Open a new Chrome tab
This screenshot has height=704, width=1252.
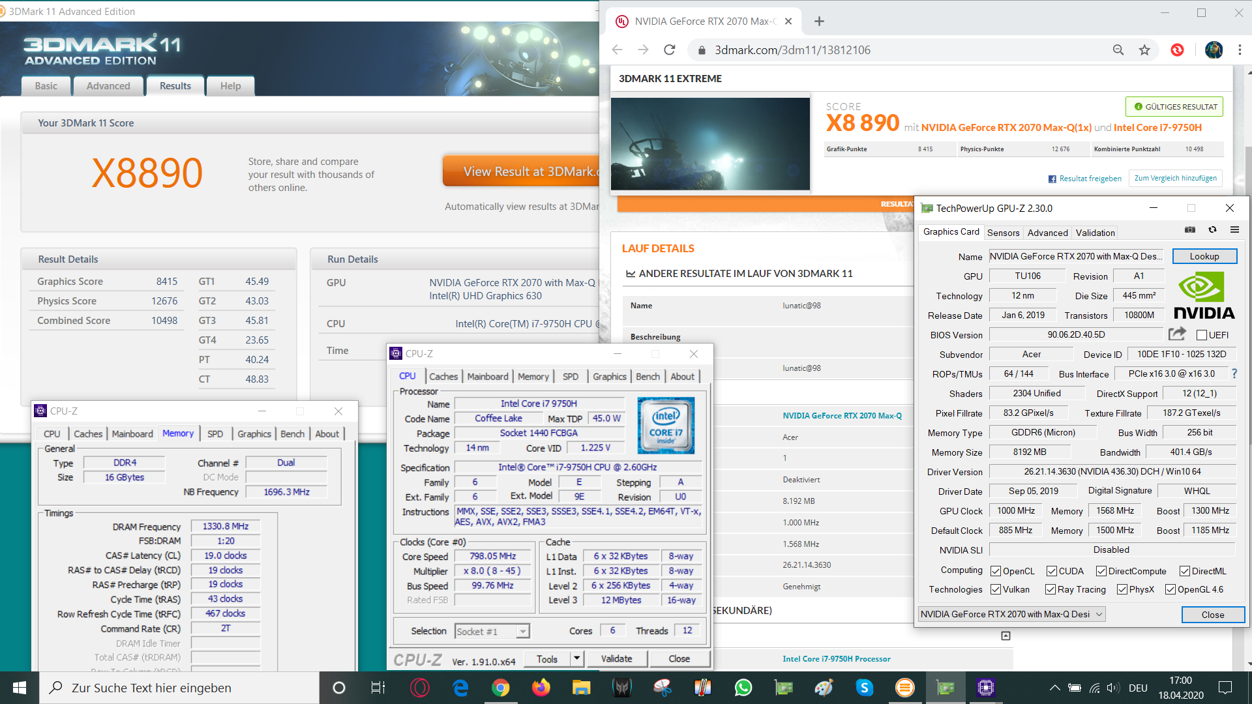pyautogui.click(x=819, y=22)
